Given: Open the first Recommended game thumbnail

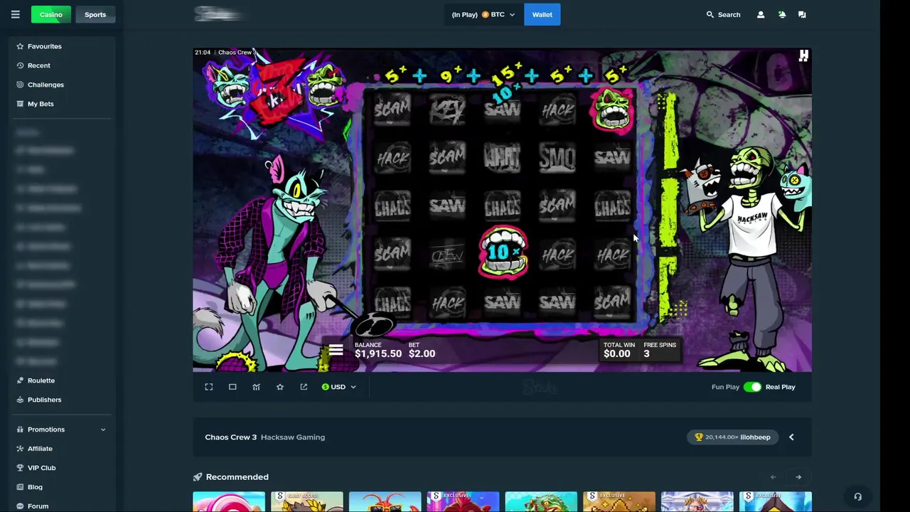Looking at the screenshot, I should pyautogui.click(x=229, y=501).
